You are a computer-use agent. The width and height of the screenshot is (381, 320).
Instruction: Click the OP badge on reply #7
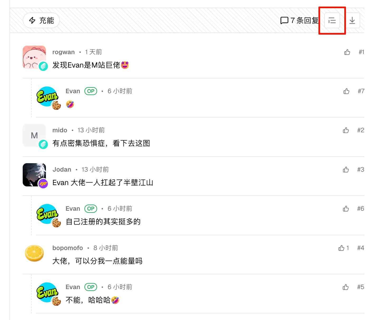tap(91, 91)
